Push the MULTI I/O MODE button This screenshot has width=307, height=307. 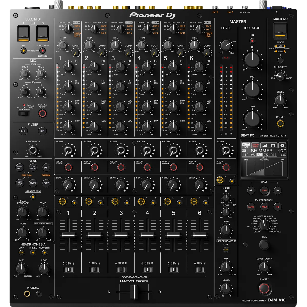[x=280, y=60]
